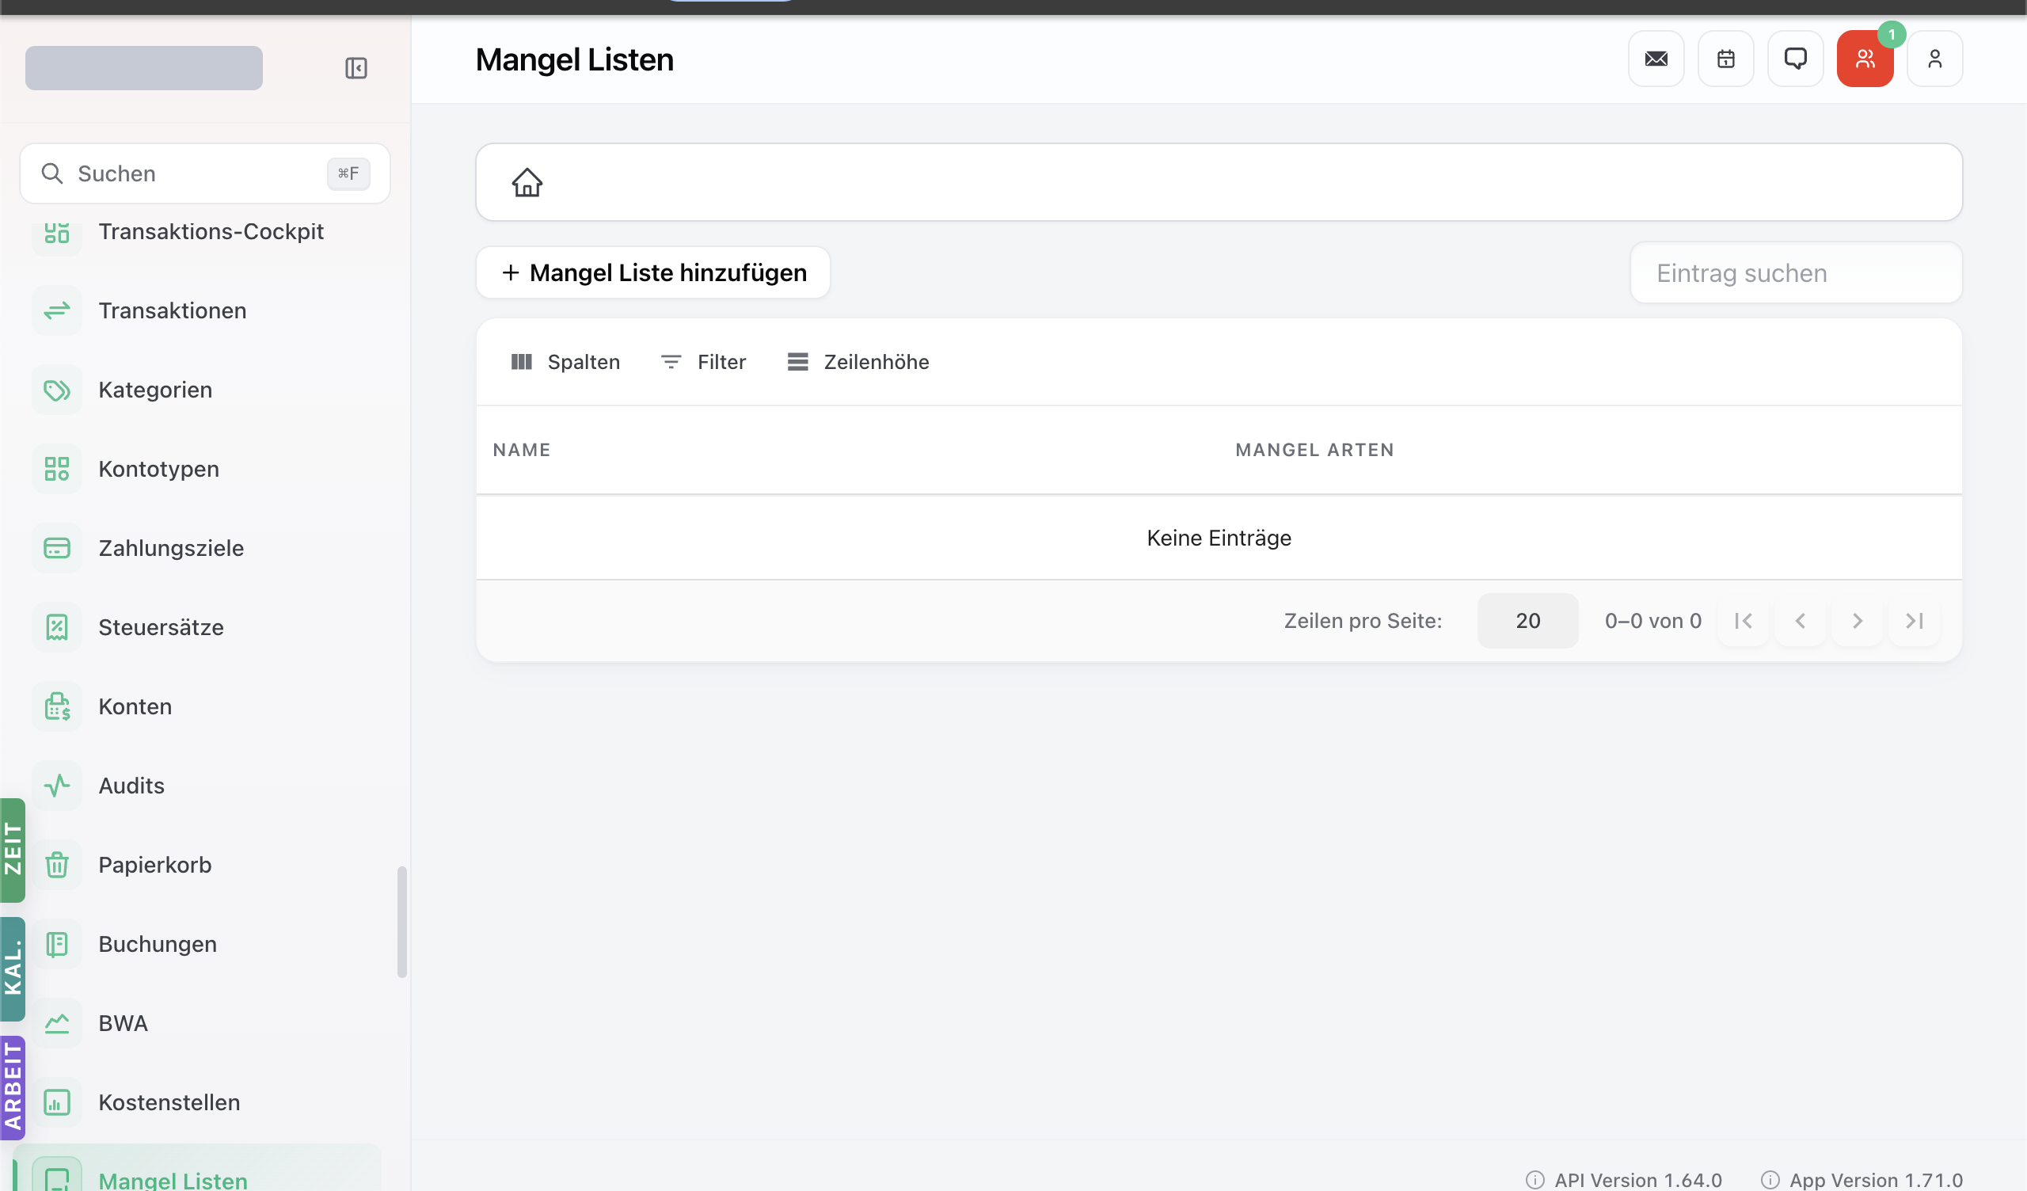Click the App Version 1.71.0 text
The image size is (2027, 1191).
coord(1876,1180)
